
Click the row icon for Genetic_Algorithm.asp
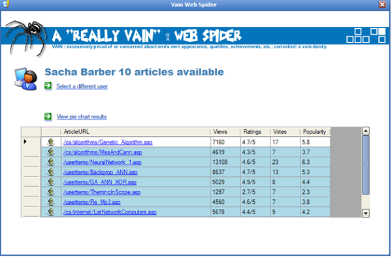[51, 142]
